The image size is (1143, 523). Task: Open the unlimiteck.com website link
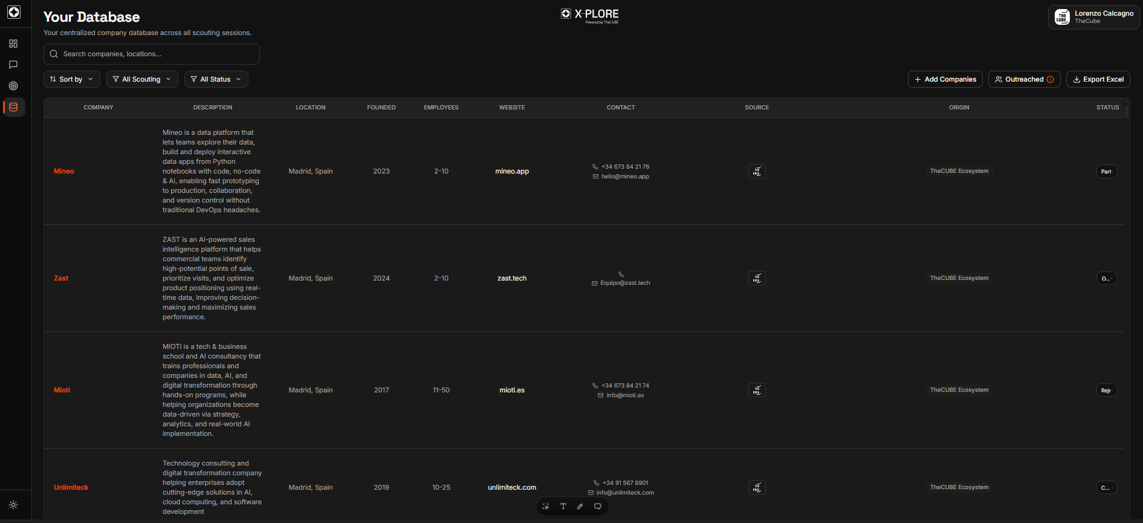point(512,487)
